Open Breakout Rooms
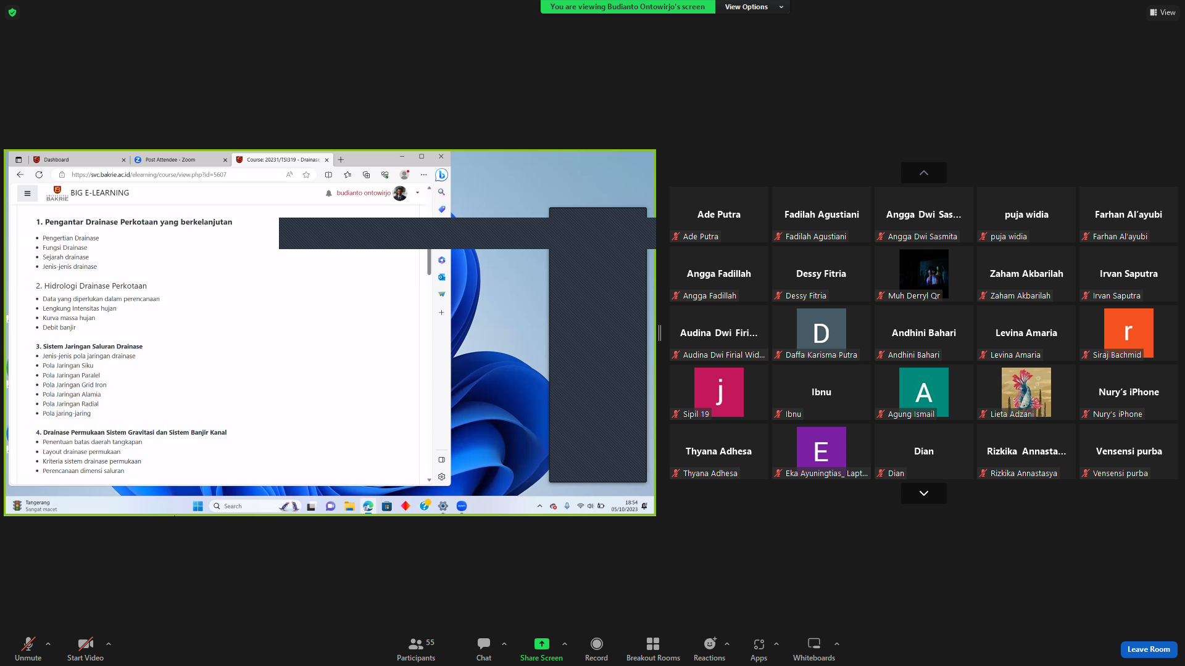 (x=653, y=649)
